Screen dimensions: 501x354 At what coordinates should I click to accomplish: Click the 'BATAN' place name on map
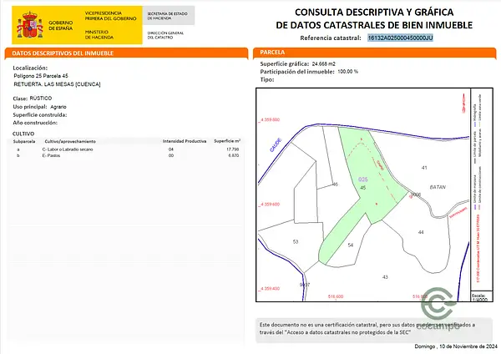438,187
